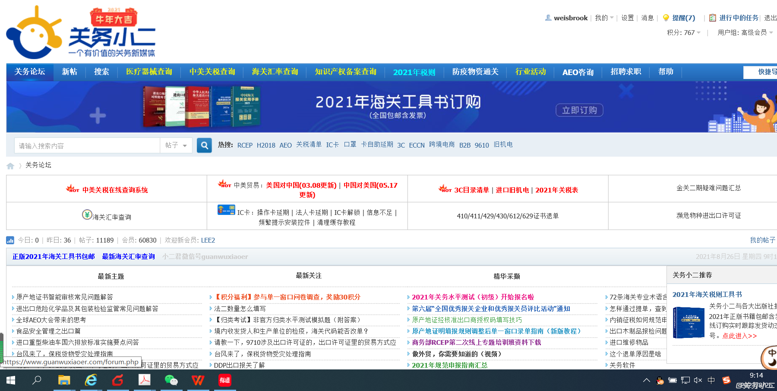Open the 搜索 nav tab

pos(101,72)
